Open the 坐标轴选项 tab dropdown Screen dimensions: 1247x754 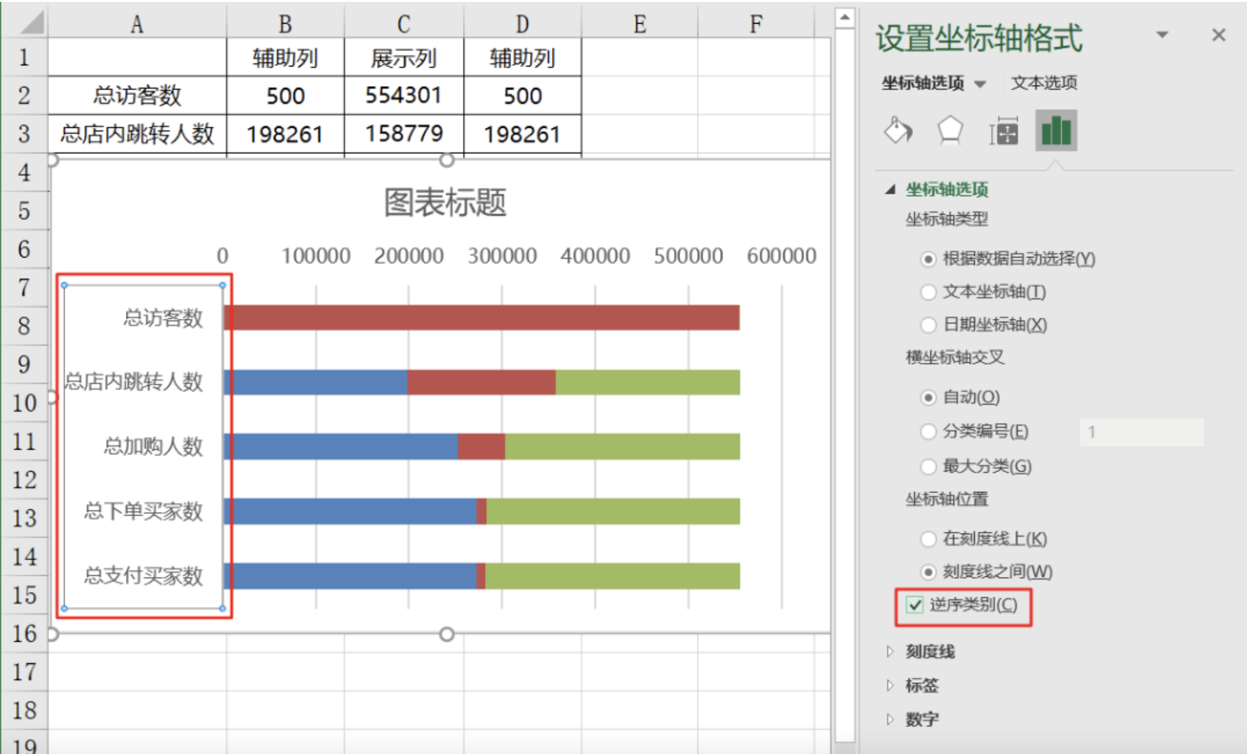(x=980, y=84)
